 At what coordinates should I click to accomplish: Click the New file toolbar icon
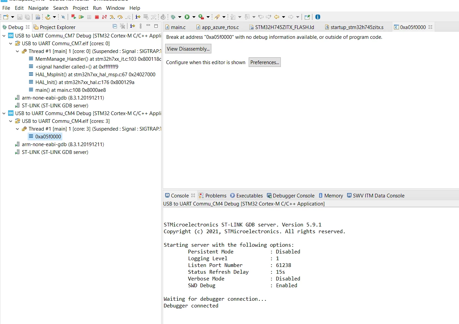(6, 17)
